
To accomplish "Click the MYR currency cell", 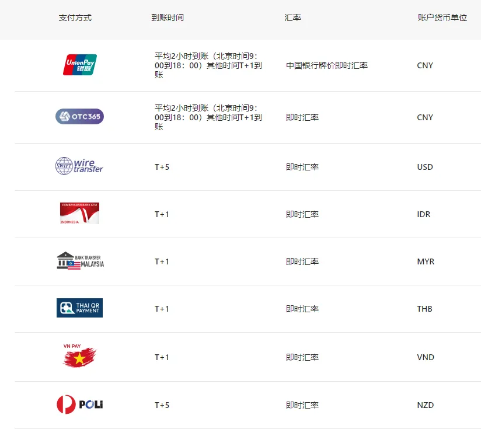I will [426, 261].
